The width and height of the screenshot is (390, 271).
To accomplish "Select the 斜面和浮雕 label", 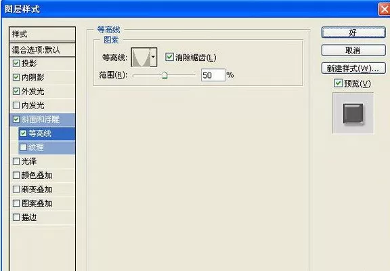I will tap(41, 119).
